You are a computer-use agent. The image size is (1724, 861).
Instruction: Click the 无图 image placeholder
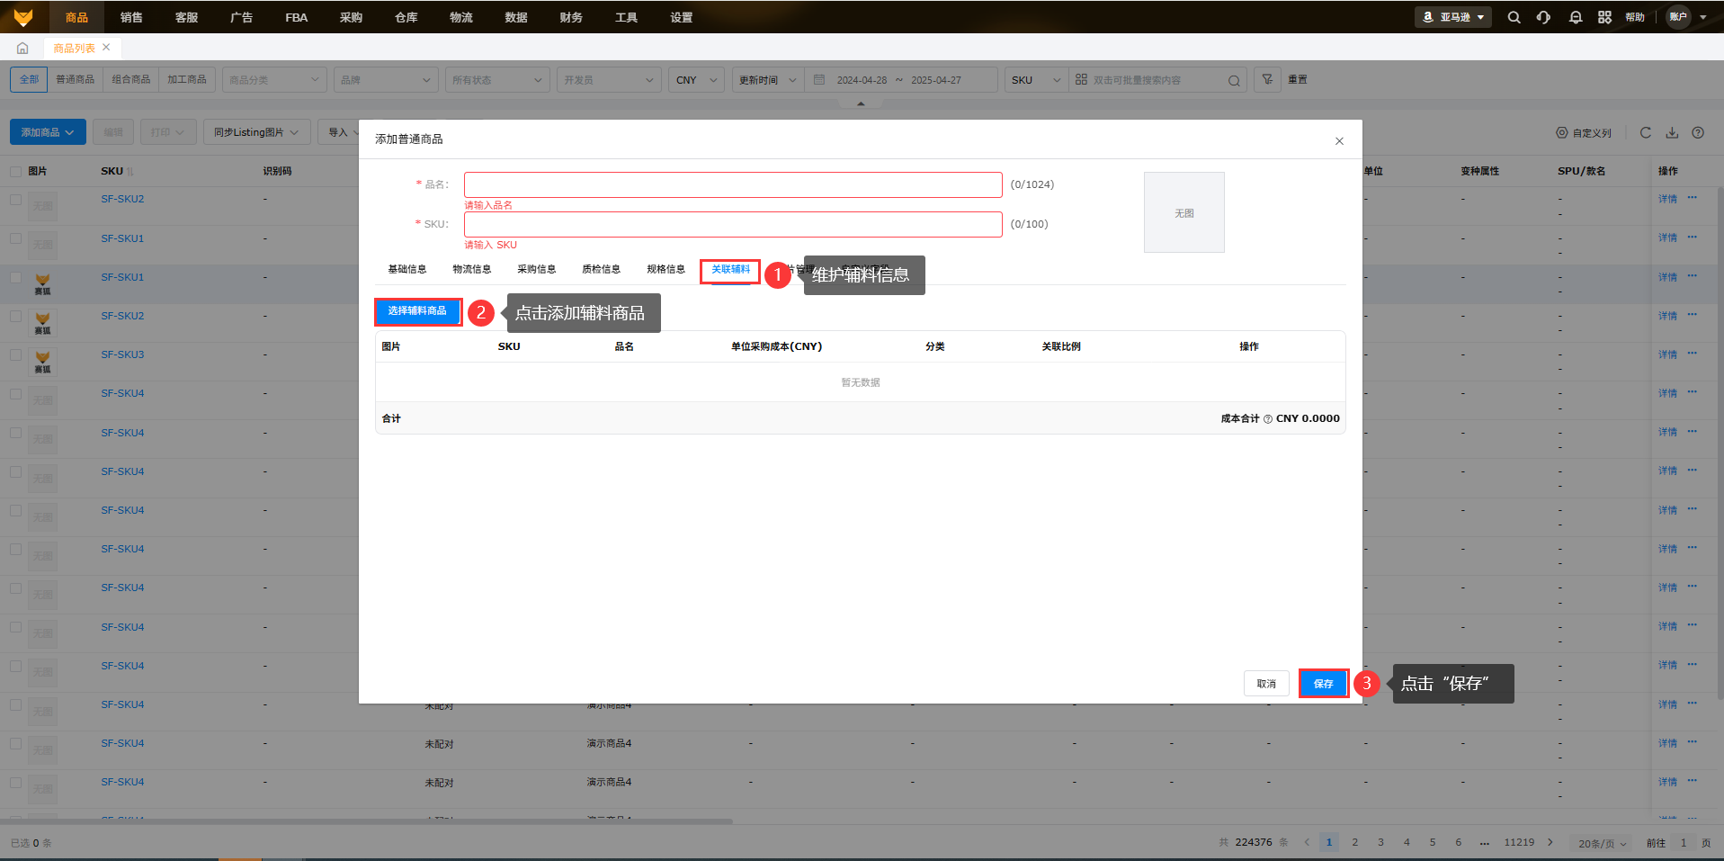coord(1184,212)
